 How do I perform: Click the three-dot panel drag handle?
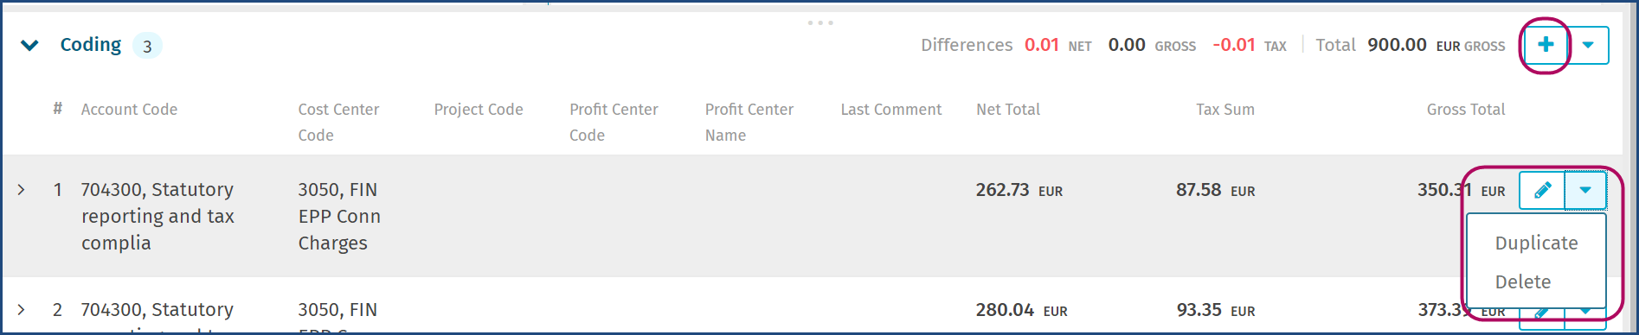[x=820, y=22]
